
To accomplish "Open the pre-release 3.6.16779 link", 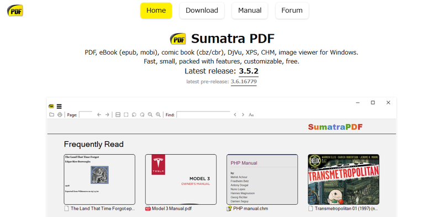I will coord(244,82).
